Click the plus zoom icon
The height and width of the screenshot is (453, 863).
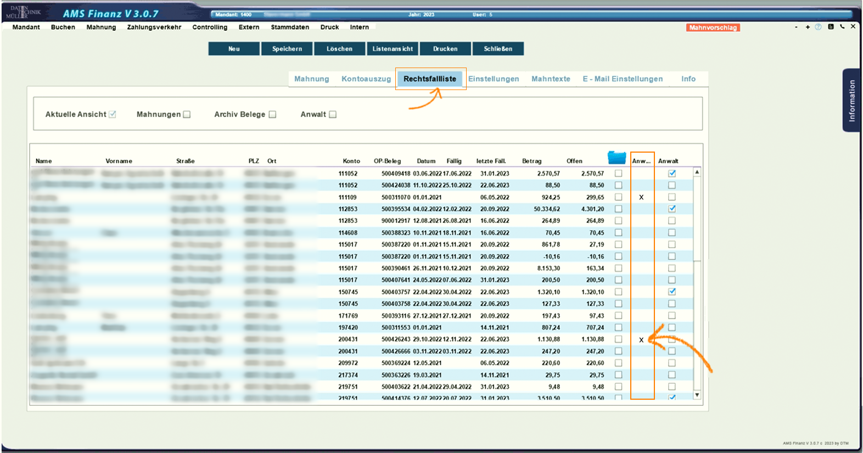(x=808, y=27)
